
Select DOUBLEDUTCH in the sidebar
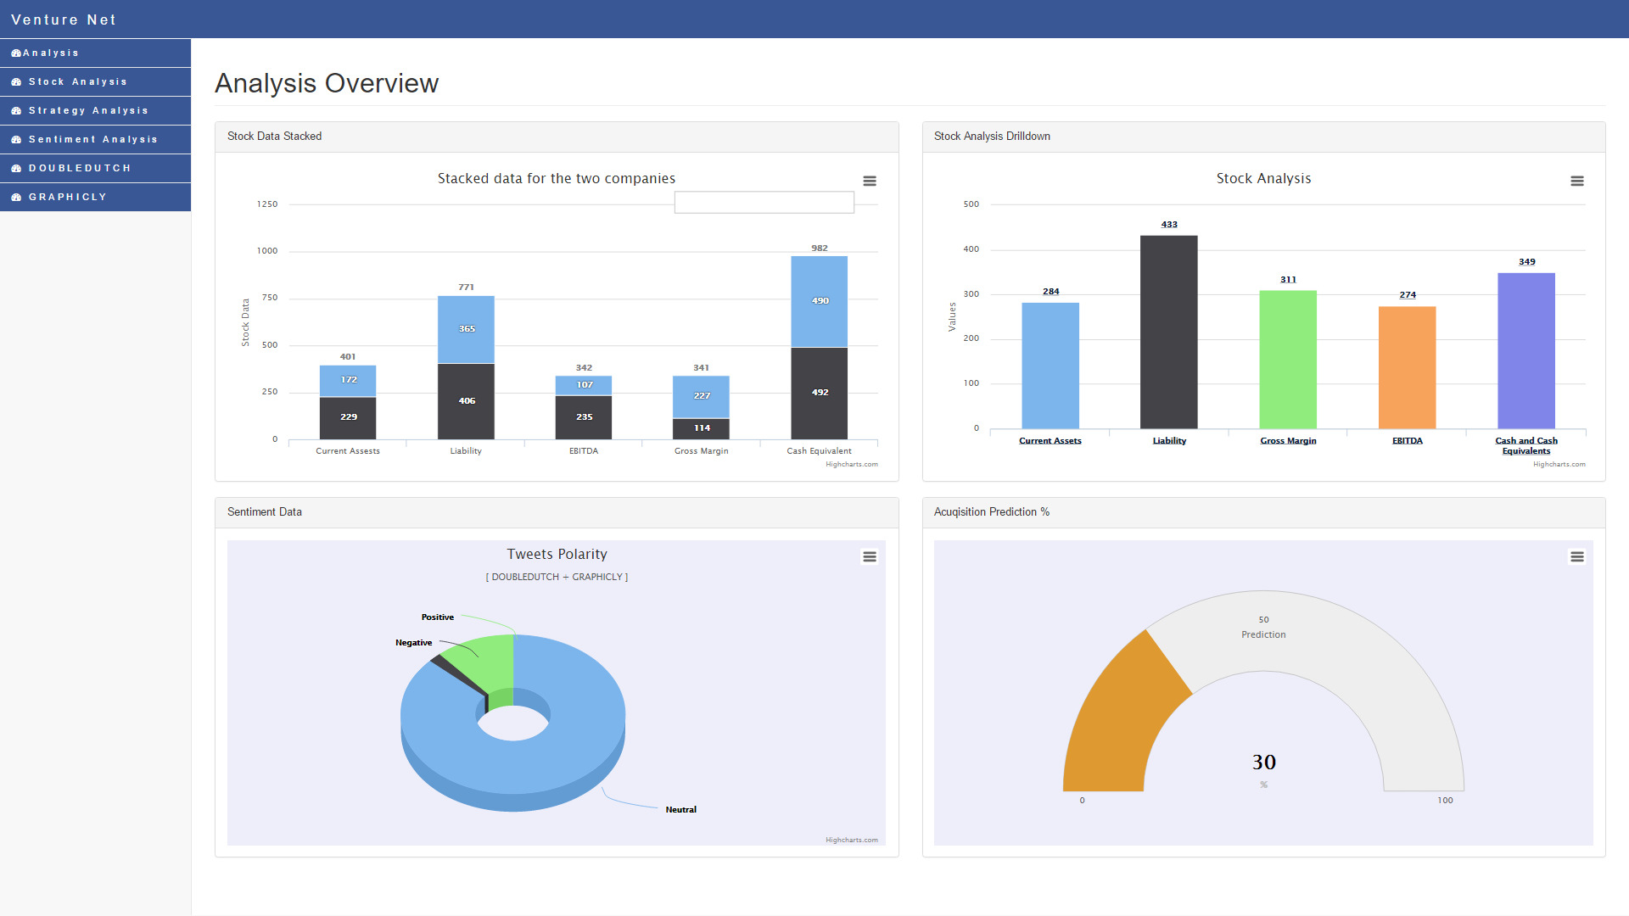coord(80,168)
